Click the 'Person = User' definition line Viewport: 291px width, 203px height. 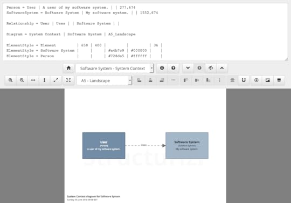71,8
